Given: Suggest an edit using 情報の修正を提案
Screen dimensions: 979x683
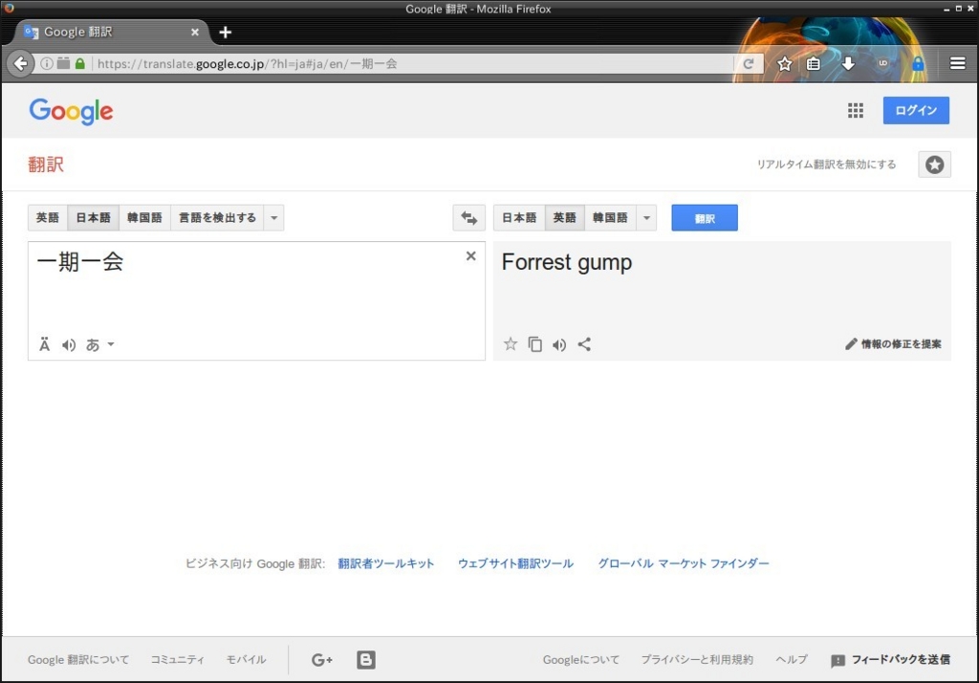Looking at the screenshot, I should (894, 343).
